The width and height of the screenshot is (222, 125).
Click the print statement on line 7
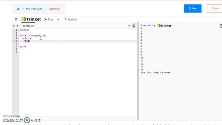point(23,47)
